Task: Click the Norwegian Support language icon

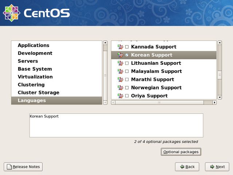Action: click(121, 88)
